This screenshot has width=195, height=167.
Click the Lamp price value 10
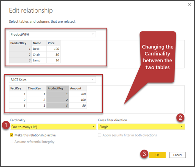tap(53, 60)
